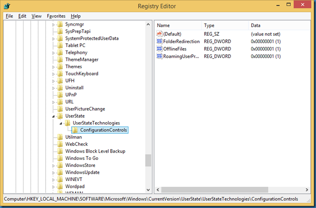This screenshot has height=208, width=316.
Task: Click the registry path in status bar
Action: click(151, 199)
